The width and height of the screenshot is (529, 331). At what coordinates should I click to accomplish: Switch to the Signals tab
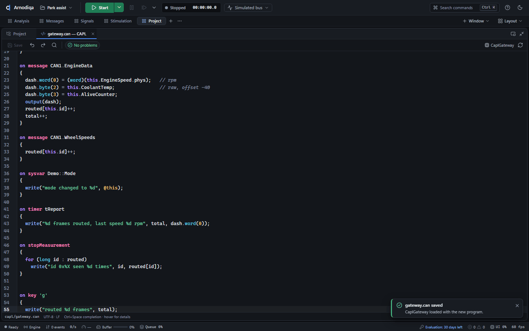tap(84, 21)
